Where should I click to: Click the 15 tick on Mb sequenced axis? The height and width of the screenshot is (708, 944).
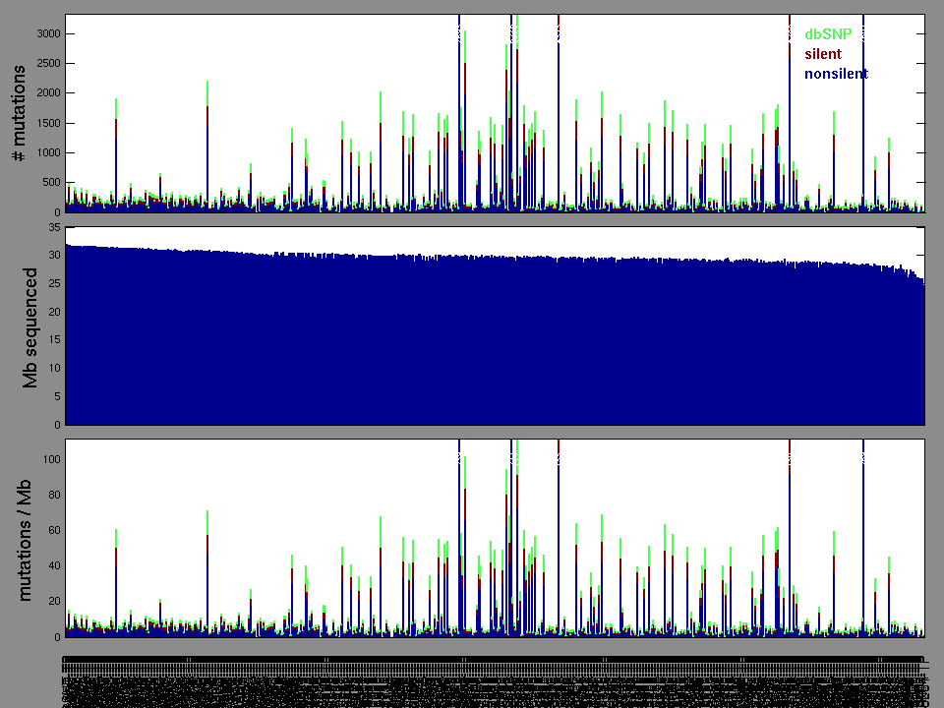(x=52, y=340)
